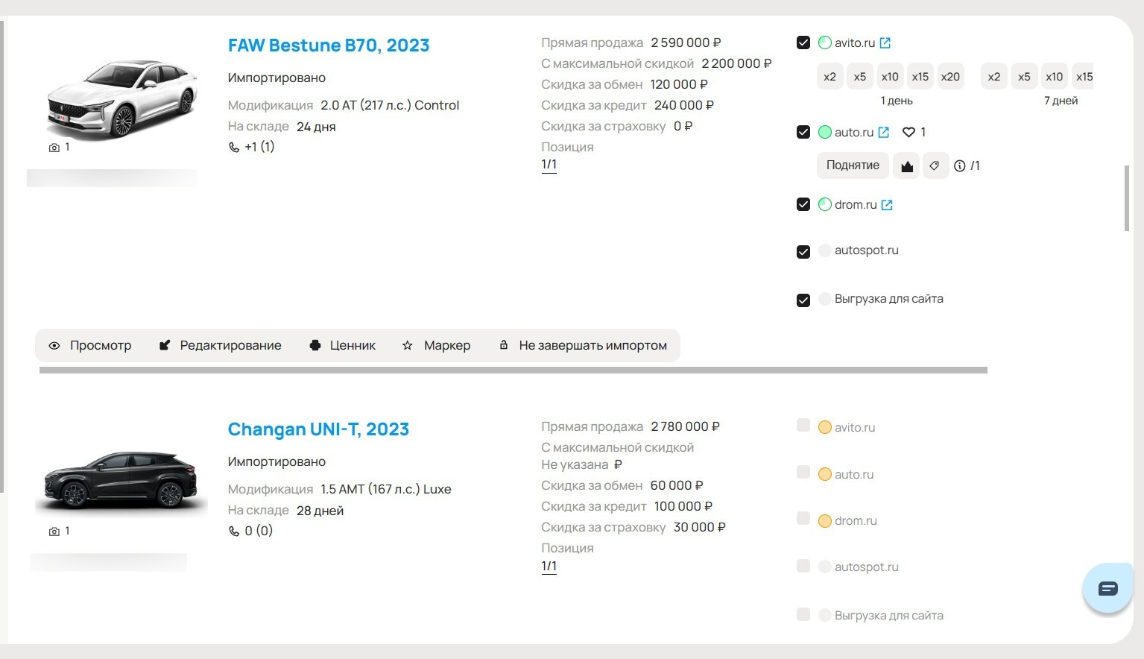Click modification '2.0 AT (217 л.с.) Control'
This screenshot has width=1144, height=659.
pos(390,106)
